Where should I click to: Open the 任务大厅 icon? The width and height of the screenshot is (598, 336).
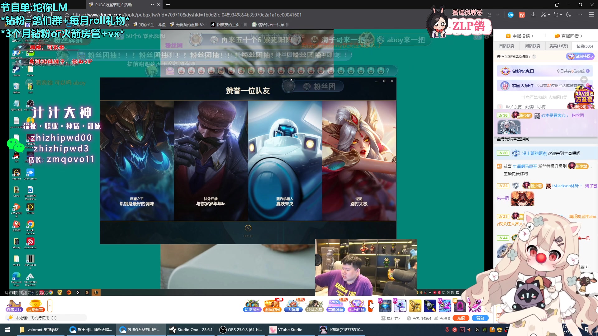[14, 306]
